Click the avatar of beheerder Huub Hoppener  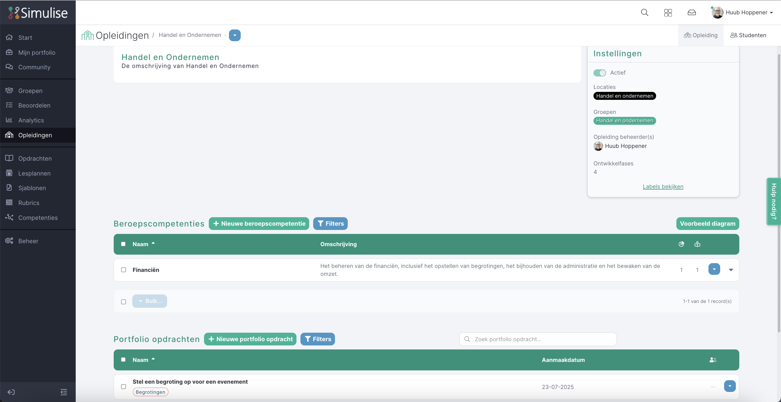click(598, 146)
